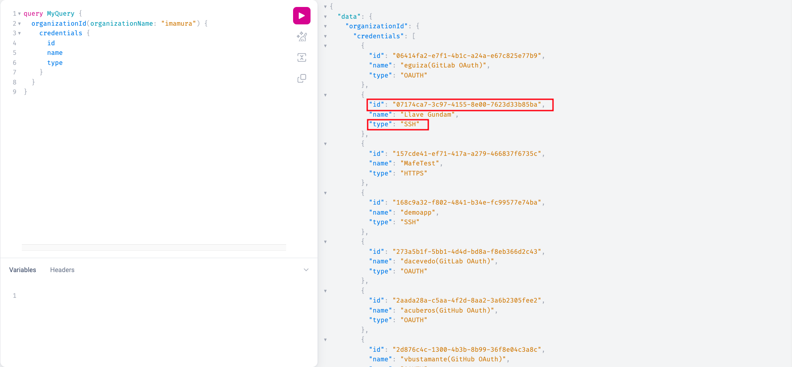The height and width of the screenshot is (367, 792).
Task: Click the "imamura" string in the query
Action: pyautogui.click(x=178, y=24)
